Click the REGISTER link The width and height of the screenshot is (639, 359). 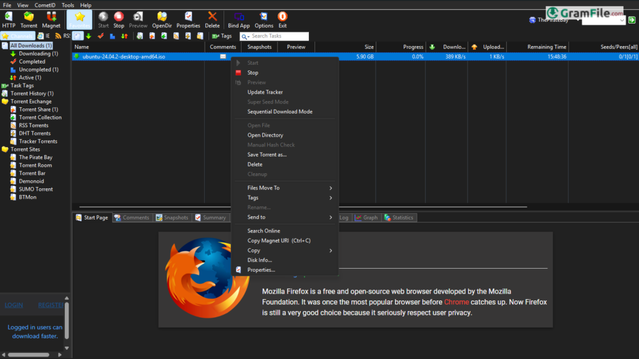tap(51, 305)
